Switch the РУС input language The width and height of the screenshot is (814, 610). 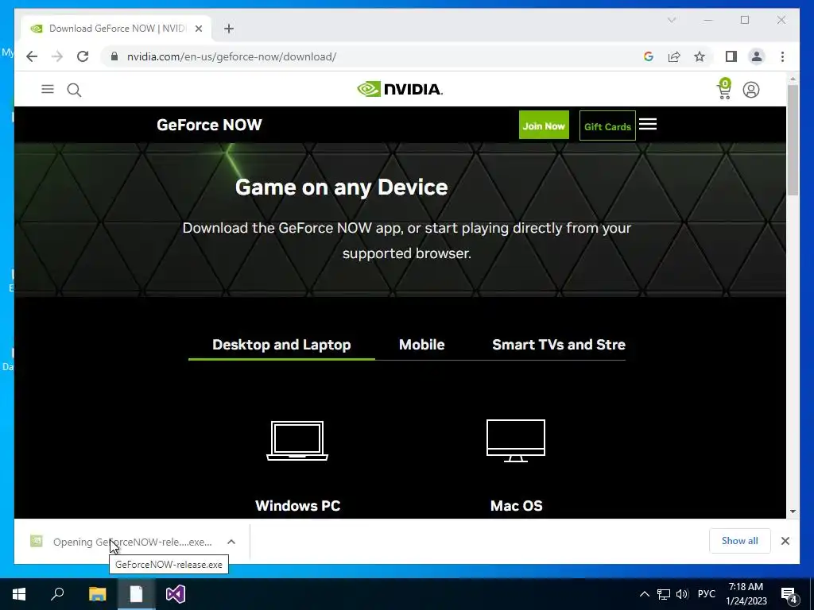(x=706, y=594)
